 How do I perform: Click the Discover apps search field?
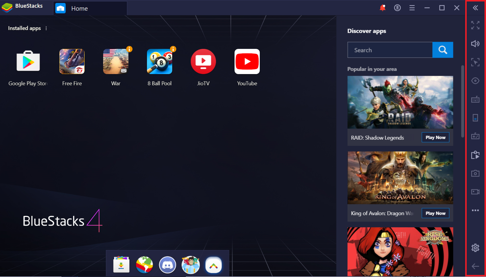click(390, 50)
